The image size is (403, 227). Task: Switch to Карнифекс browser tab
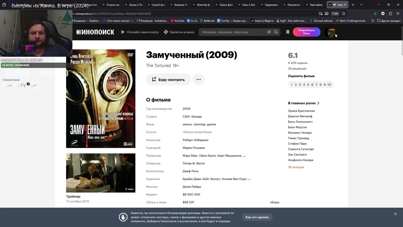[315, 5]
